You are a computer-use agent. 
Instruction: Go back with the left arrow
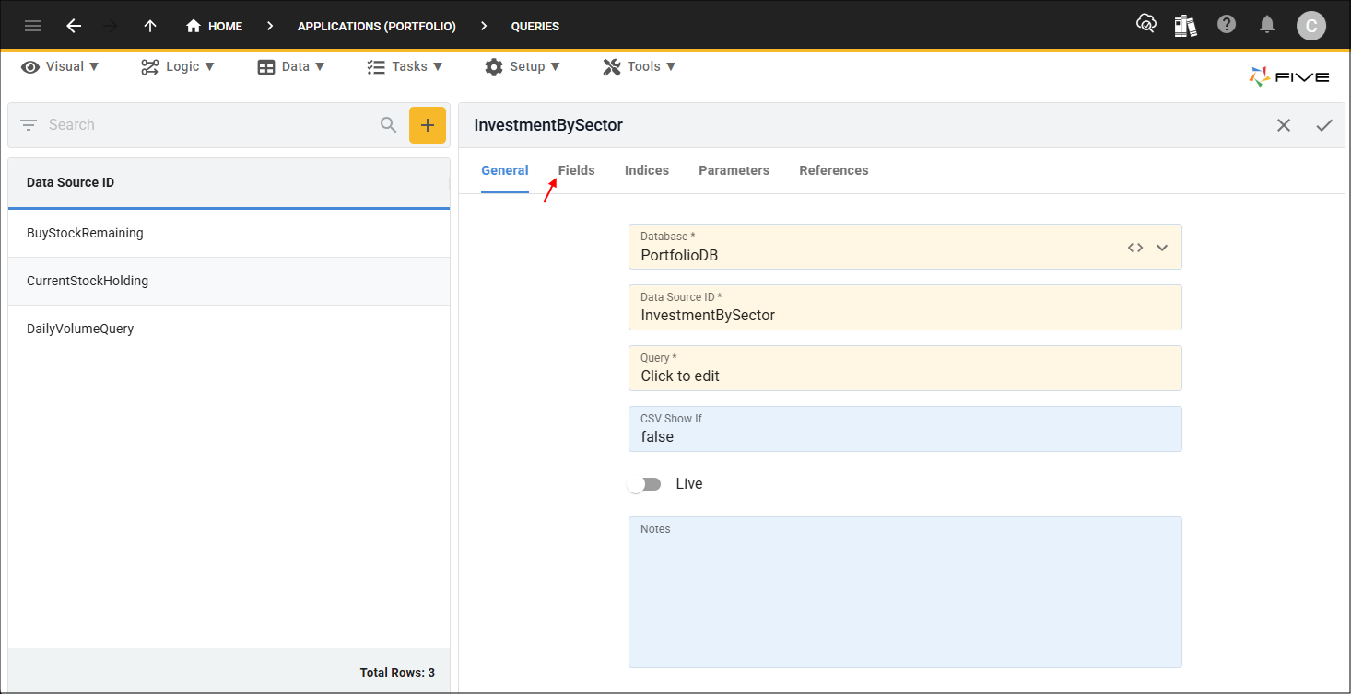tap(74, 26)
